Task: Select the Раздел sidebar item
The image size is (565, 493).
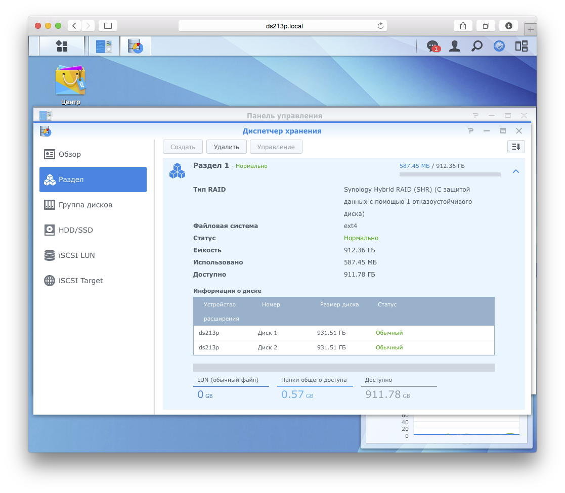Action: (x=93, y=180)
